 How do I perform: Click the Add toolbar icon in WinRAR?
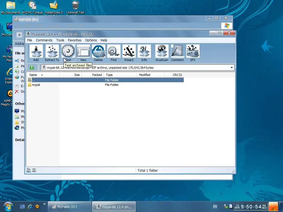click(36, 53)
